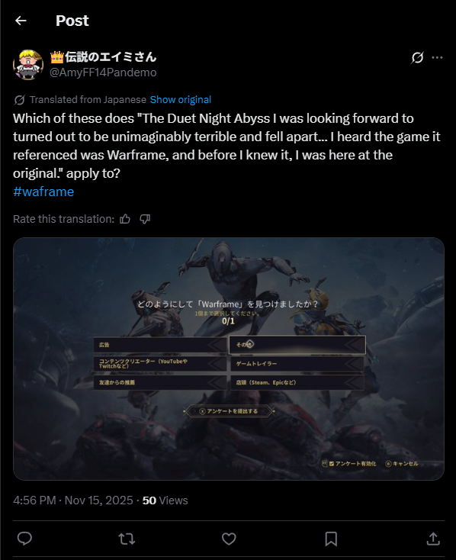Click the 50 Views counter
The width and height of the screenshot is (456, 560).
165,500
